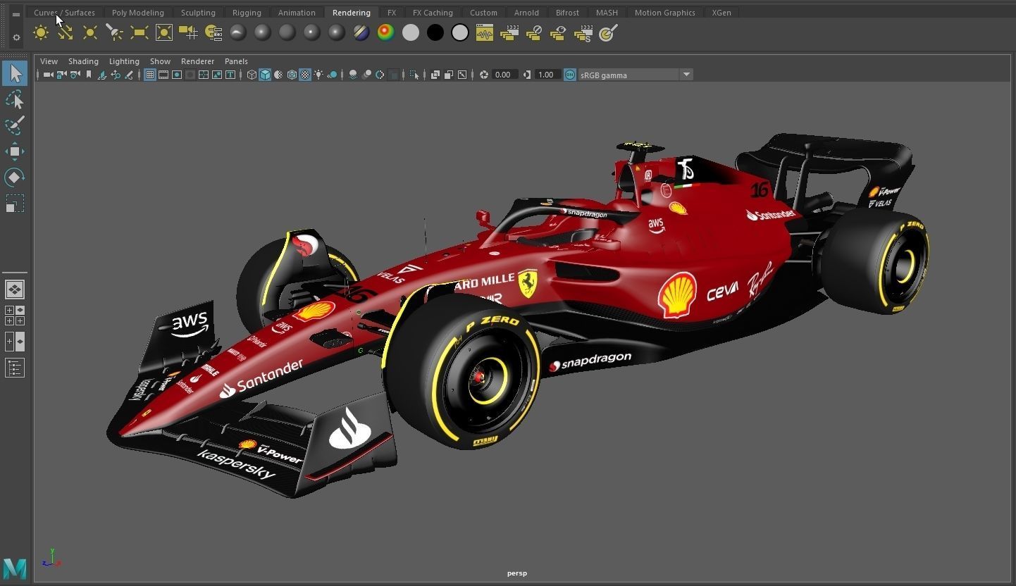The width and height of the screenshot is (1016, 586).
Task: Create an area light from shelf
Action: pyautogui.click(x=139, y=33)
